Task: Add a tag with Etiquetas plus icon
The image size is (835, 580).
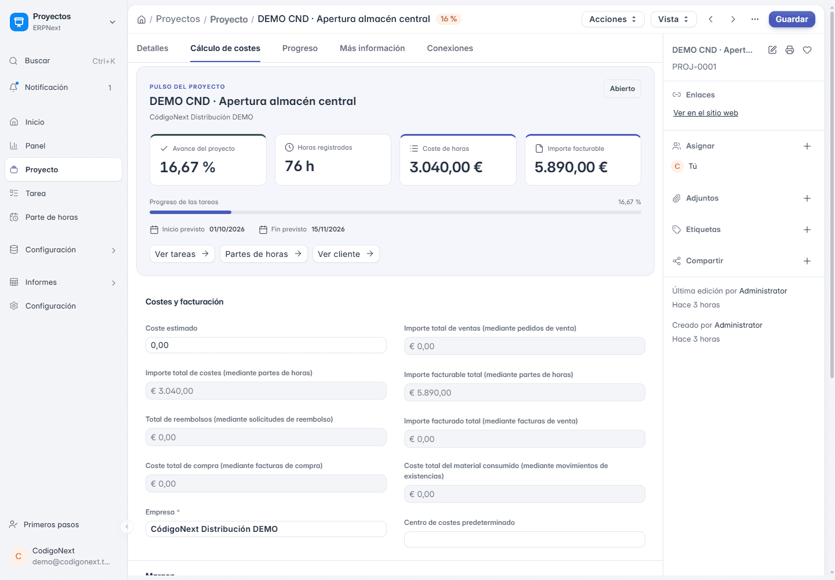Action: pos(807,230)
